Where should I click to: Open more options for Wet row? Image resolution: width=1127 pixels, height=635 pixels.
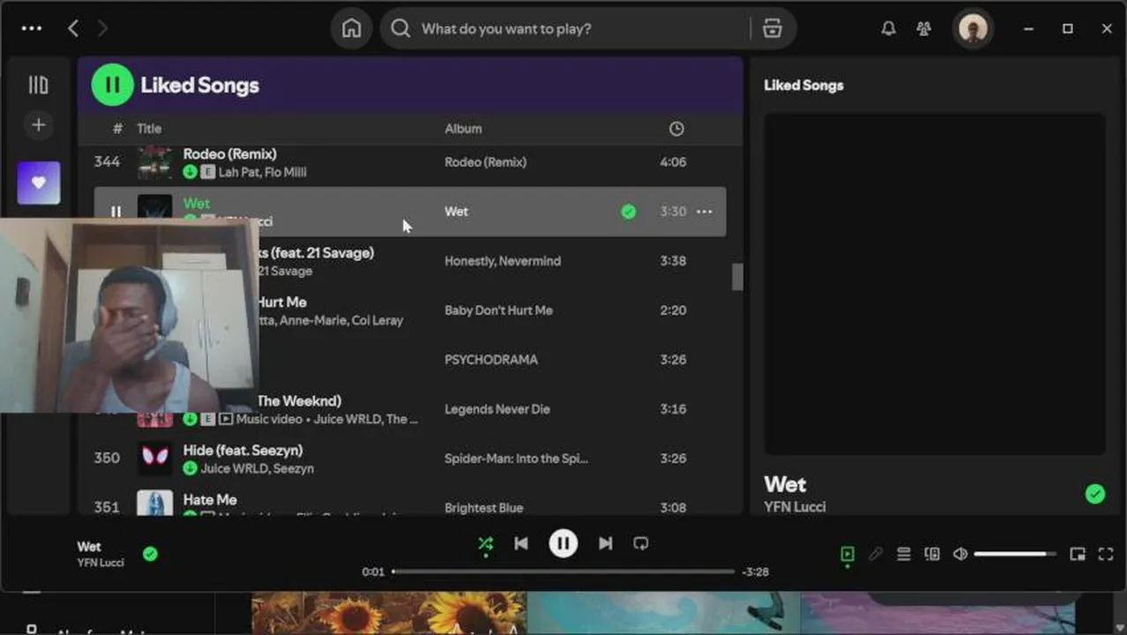pyautogui.click(x=704, y=212)
